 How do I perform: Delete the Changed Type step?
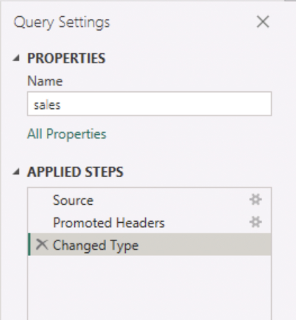[42, 244]
